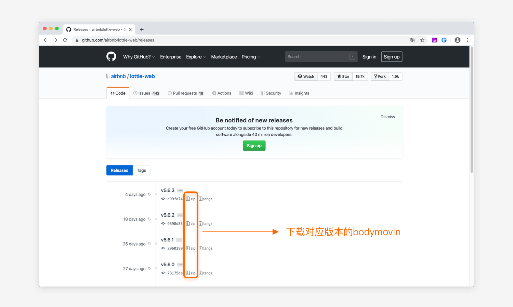Expand v5.6.2 ellipsis details
513x307 pixels.
180,215
